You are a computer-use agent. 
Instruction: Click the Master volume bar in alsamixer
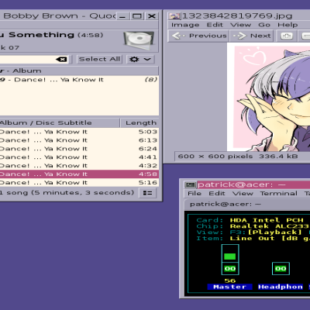(230, 254)
